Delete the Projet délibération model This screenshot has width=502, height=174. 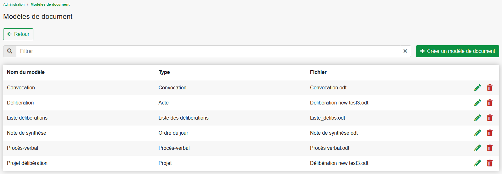tap(490, 163)
